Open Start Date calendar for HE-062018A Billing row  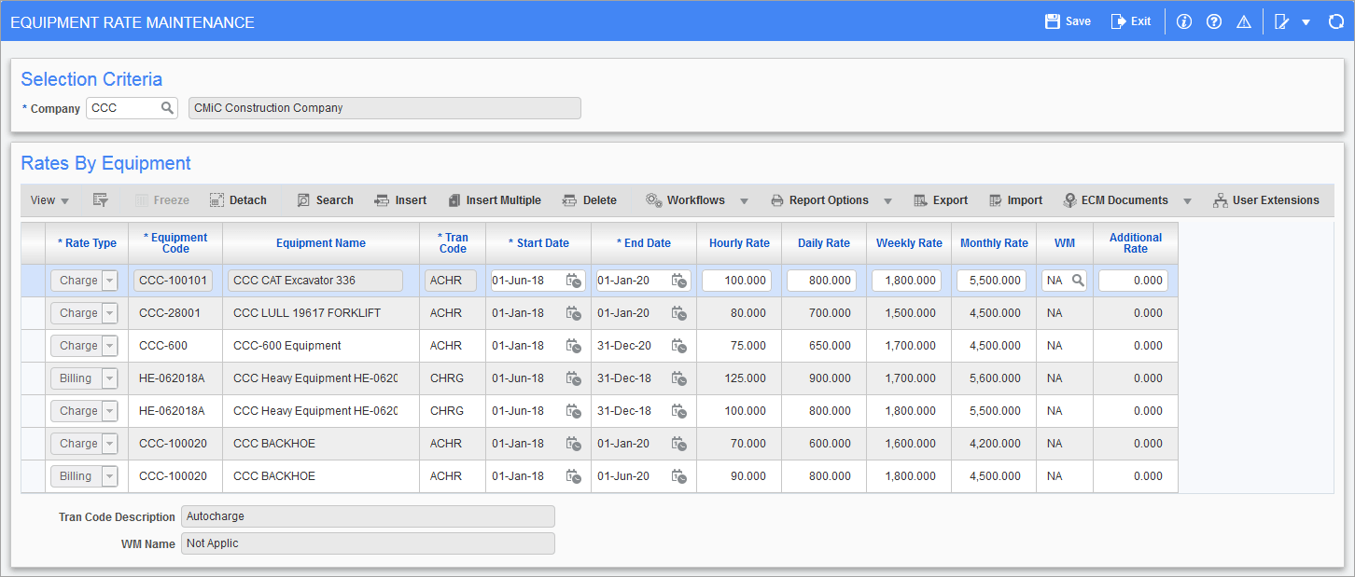(574, 378)
